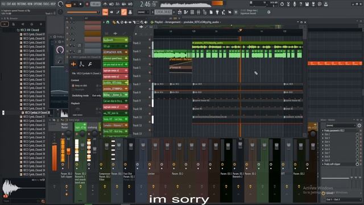
Task: Toggle loop recording icon
Action: point(130,4)
